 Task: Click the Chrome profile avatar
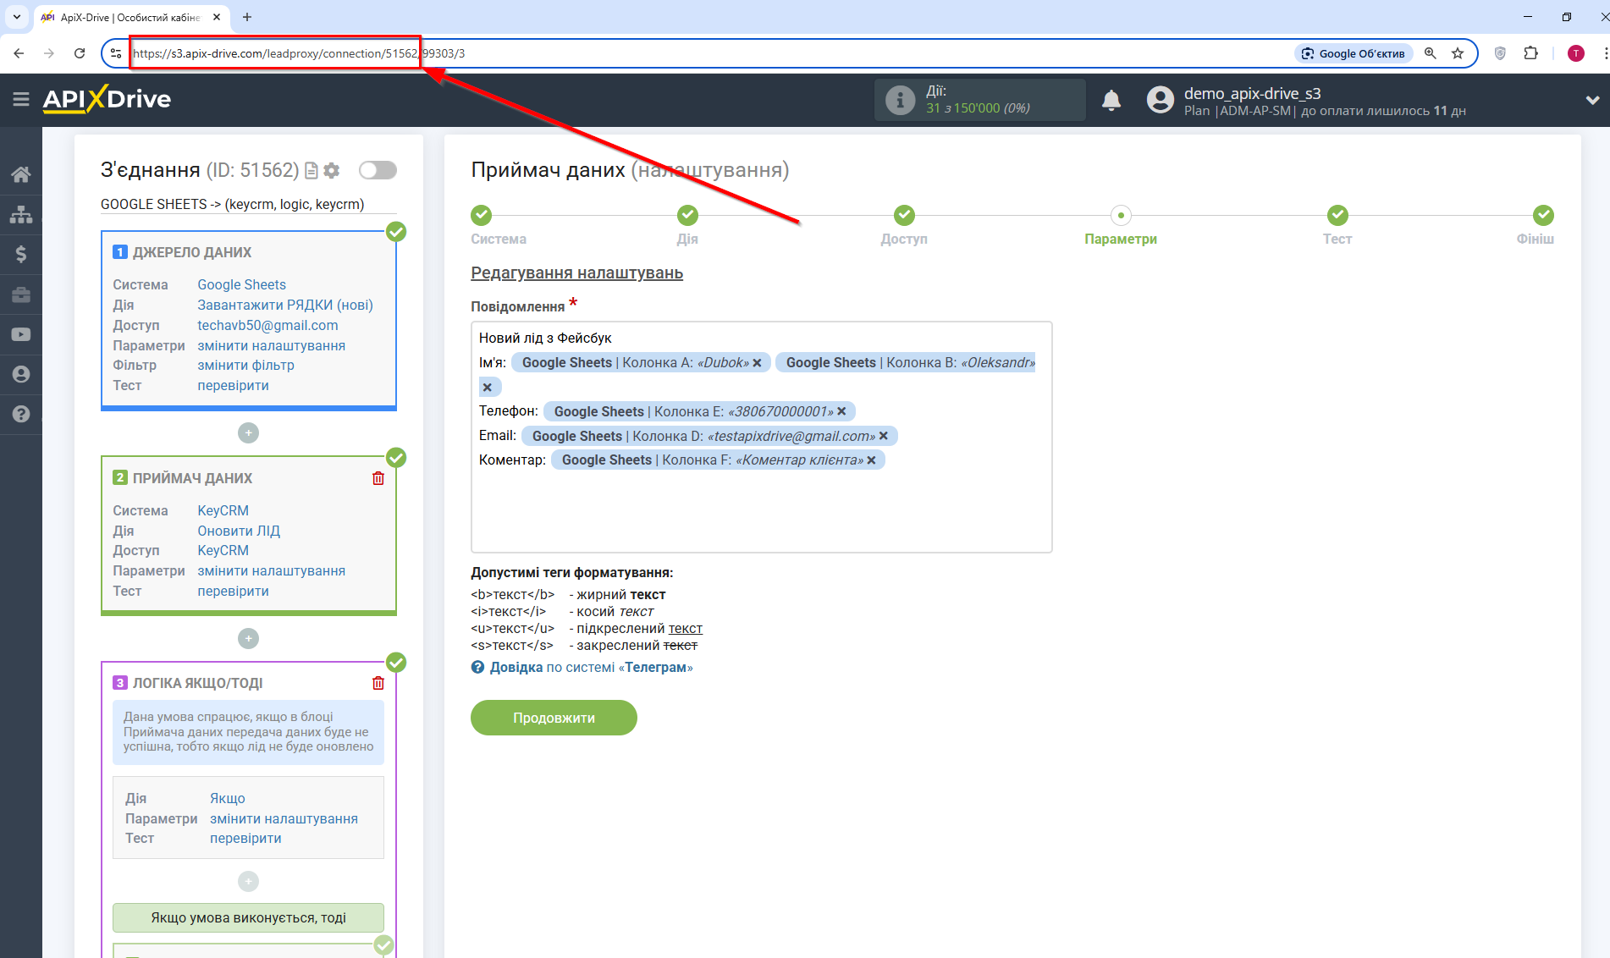pos(1576,53)
